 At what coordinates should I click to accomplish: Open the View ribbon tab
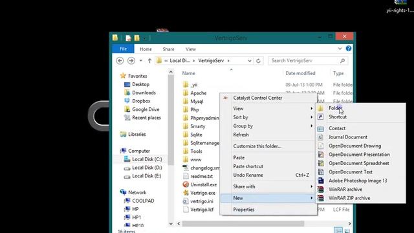pyautogui.click(x=191, y=49)
